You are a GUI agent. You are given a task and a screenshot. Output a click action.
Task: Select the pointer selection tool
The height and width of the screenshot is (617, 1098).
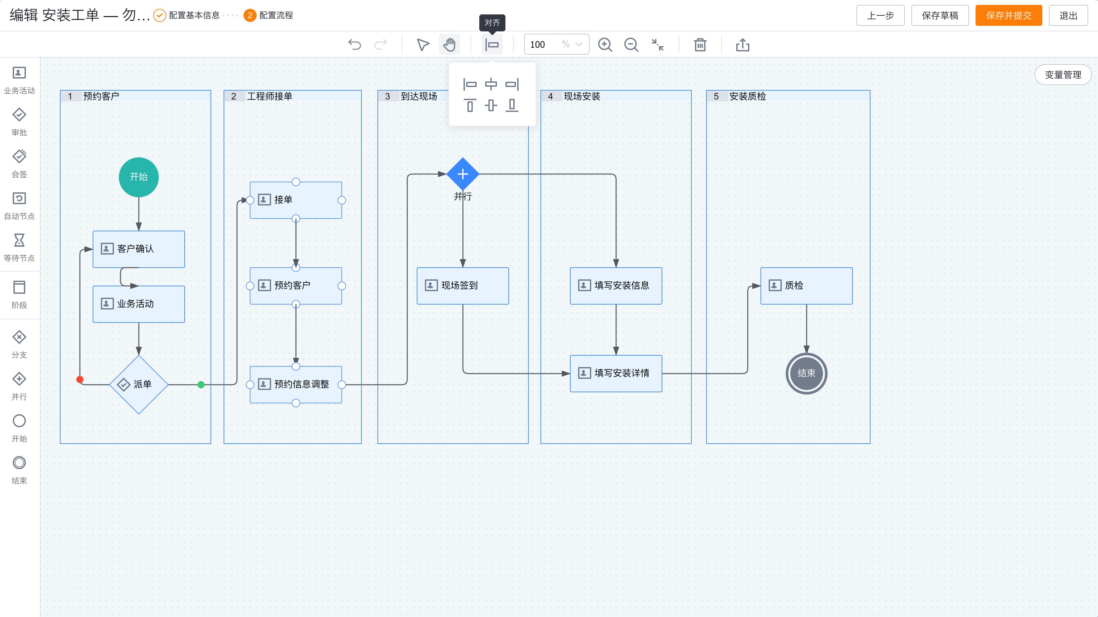click(422, 45)
